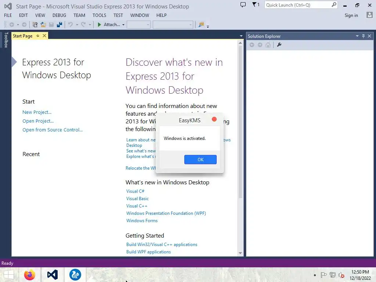Click the Navigate Backward toolbar icon
This screenshot has height=282, width=376.
coord(11,25)
